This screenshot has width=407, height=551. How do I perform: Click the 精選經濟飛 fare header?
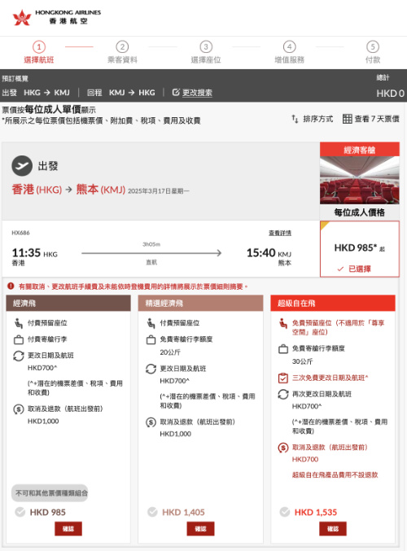click(x=200, y=303)
